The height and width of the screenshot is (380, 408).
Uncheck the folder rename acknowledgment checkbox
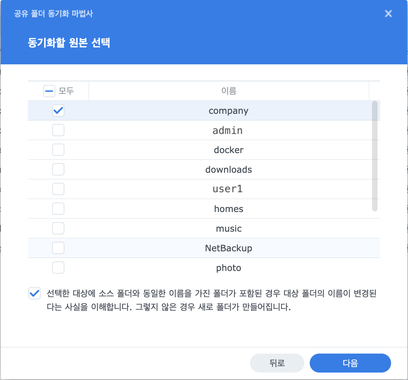click(35, 293)
